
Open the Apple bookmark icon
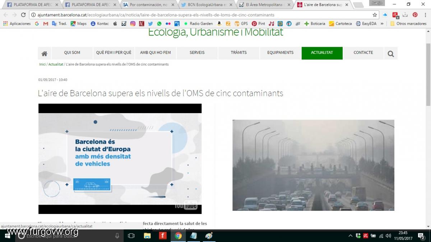(115, 24)
